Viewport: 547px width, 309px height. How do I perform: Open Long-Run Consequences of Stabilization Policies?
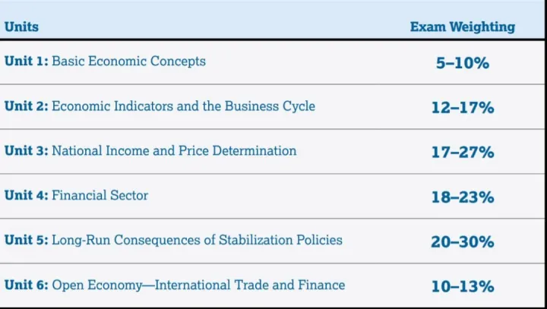click(x=197, y=240)
